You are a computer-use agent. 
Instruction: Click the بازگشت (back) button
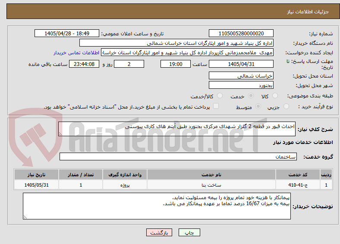click(159, 232)
